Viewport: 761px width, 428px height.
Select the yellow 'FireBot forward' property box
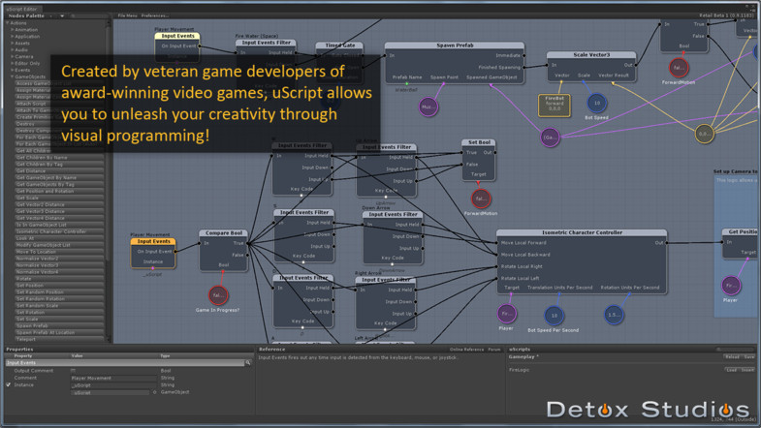pos(555,106)
